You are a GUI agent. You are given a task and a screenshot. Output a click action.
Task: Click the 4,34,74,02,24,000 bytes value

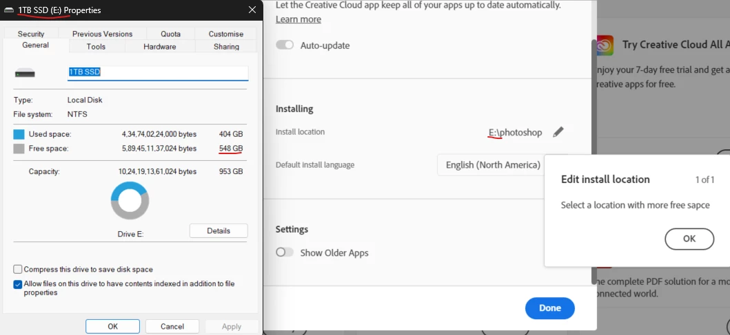159,134
